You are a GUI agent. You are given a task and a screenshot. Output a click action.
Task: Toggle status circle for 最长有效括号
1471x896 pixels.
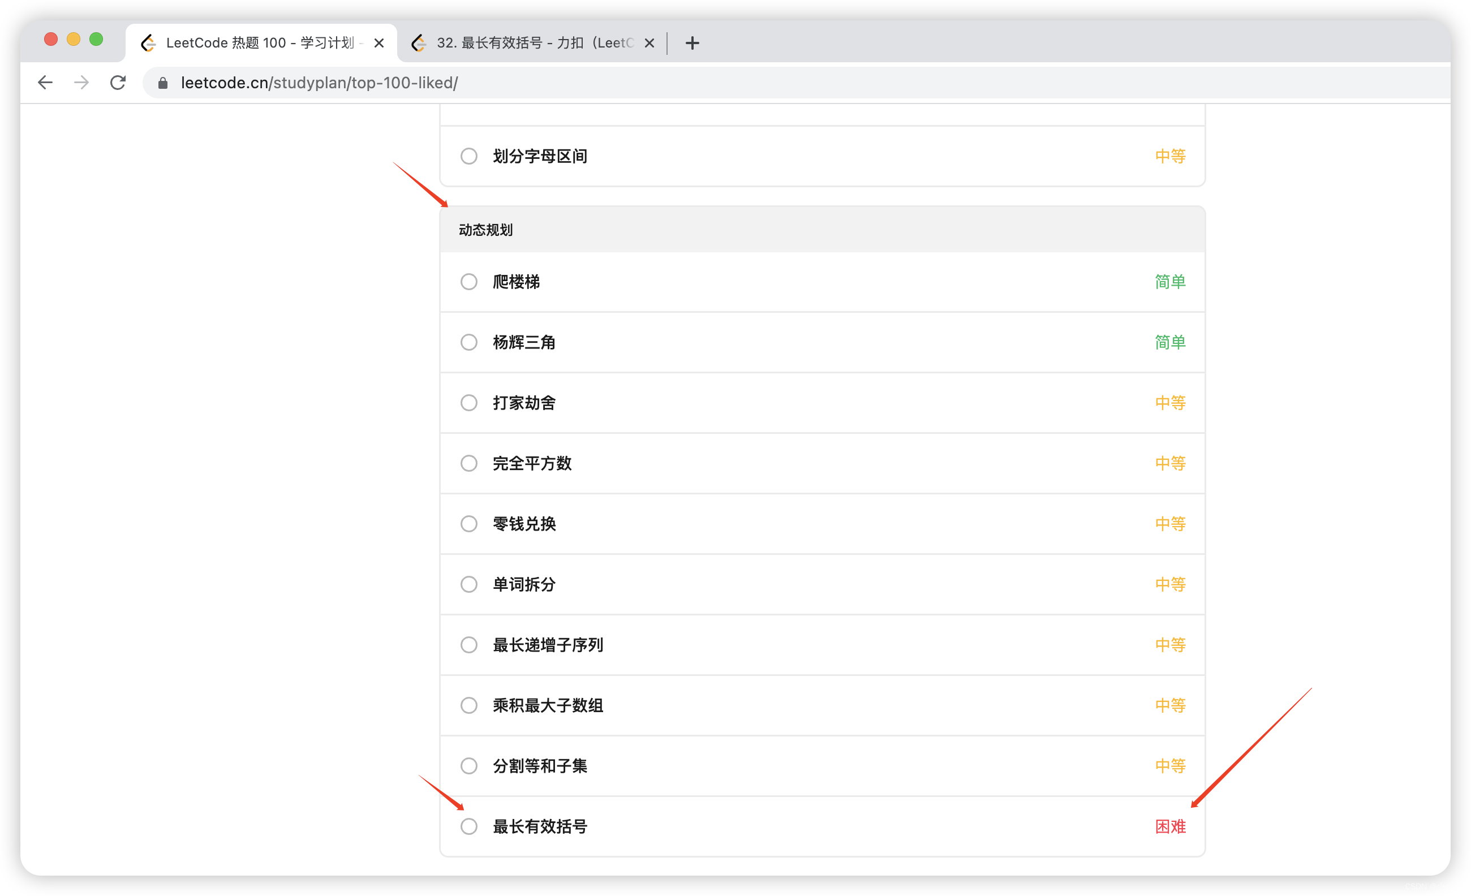point(468,826)
